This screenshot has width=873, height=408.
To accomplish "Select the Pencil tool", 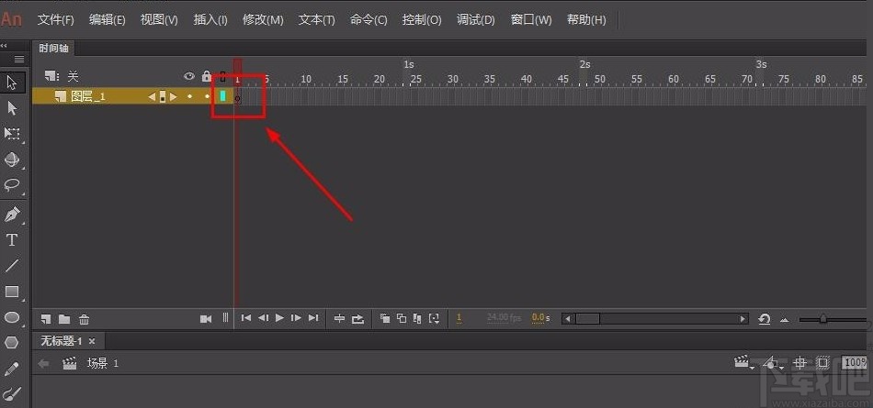I will (12, 369).
